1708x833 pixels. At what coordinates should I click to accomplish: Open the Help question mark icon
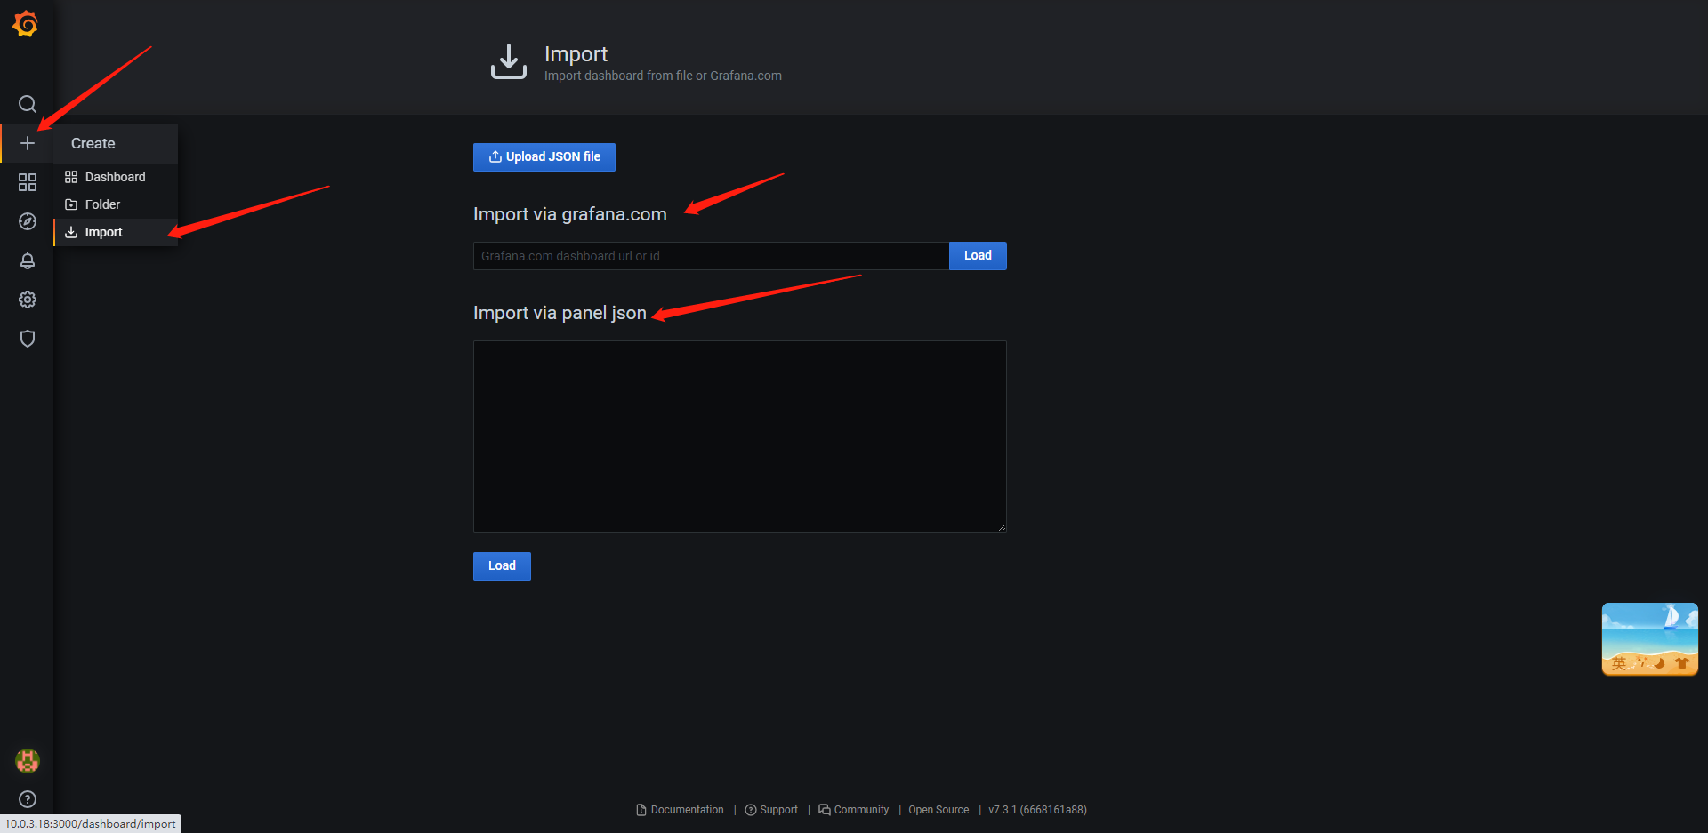[28, 799]
